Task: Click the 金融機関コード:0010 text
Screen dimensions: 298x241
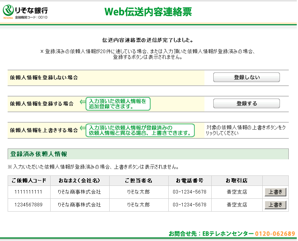Action: point(31,17)
